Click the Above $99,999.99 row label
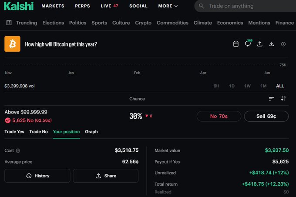The image size is (296, 197). [26, 112]
